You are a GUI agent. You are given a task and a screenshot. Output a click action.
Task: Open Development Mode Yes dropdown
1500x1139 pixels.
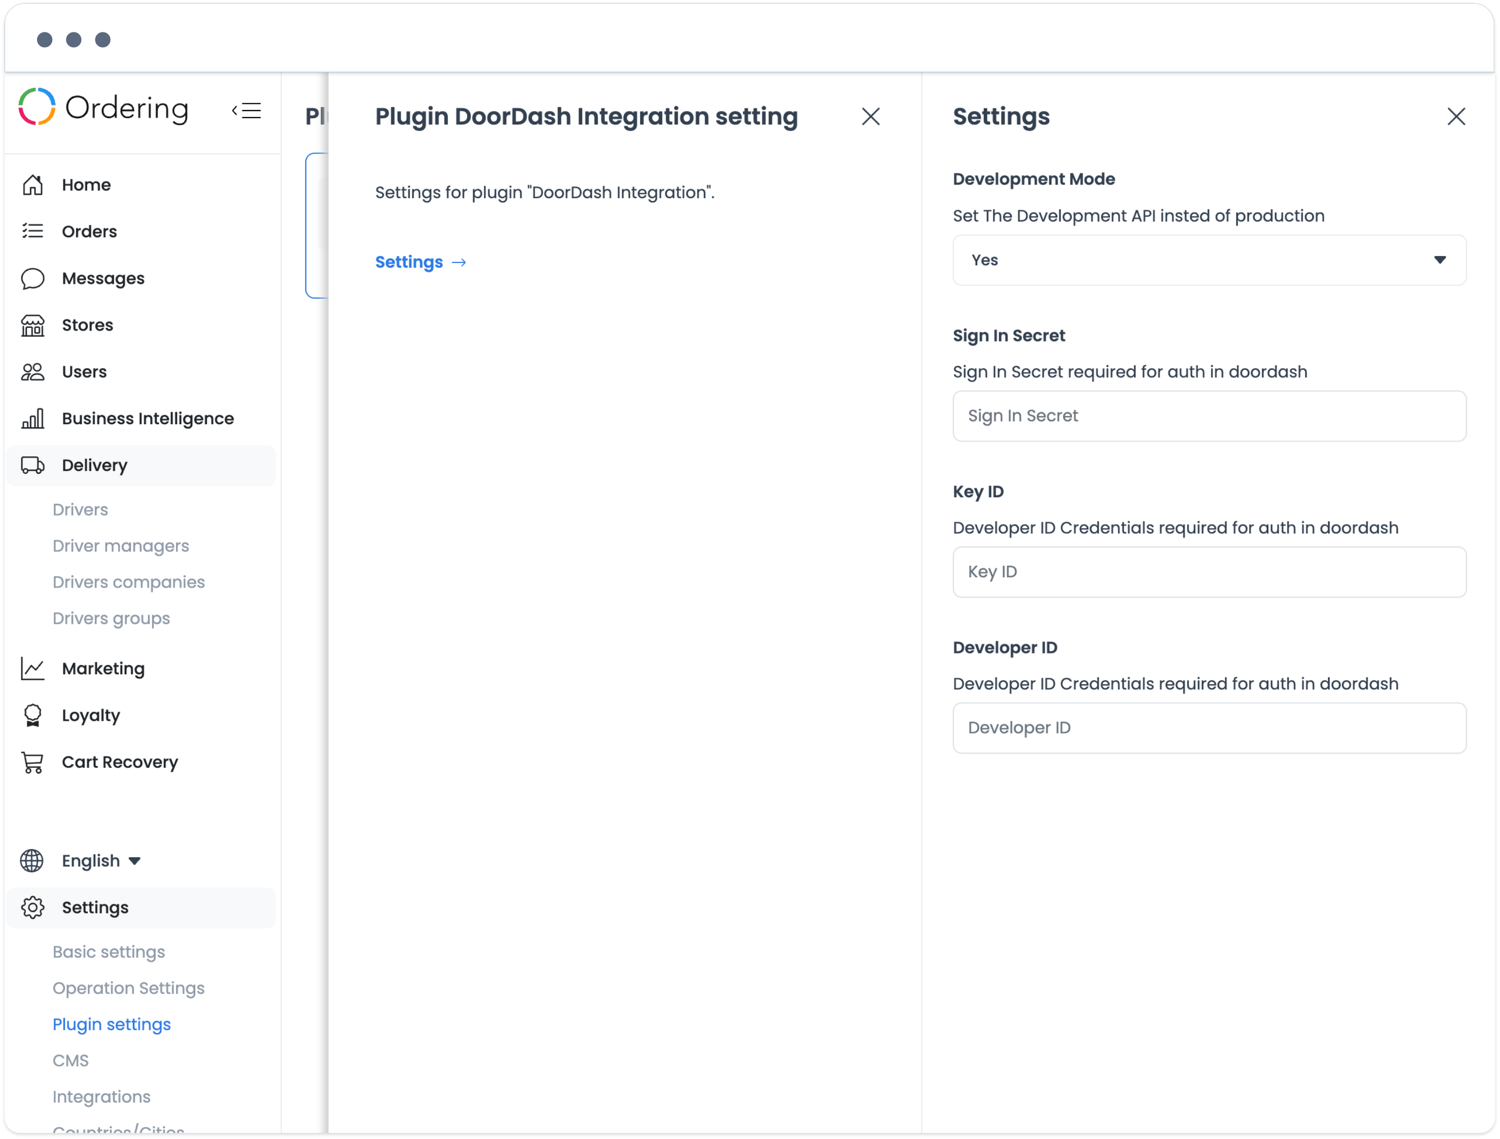(1209, 261)
